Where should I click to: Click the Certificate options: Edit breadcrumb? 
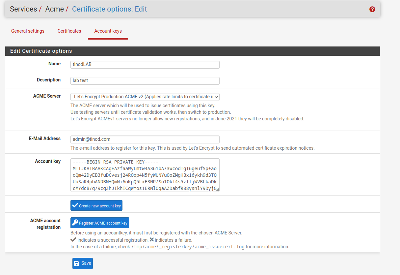[x=109, y=9]
